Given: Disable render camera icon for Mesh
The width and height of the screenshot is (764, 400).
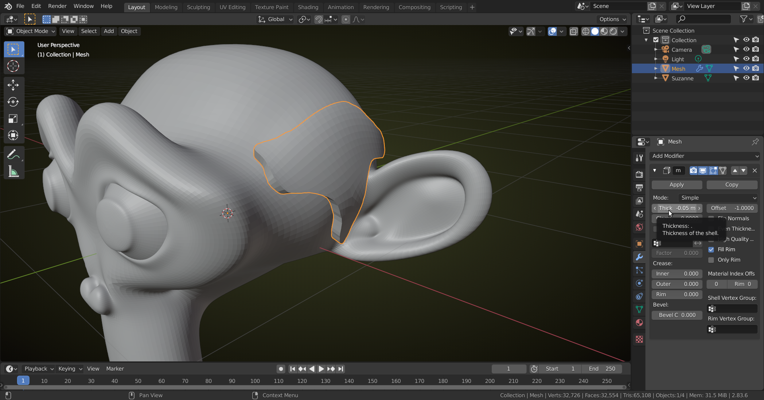Looking at the screenshot, I should click(756, 69).
